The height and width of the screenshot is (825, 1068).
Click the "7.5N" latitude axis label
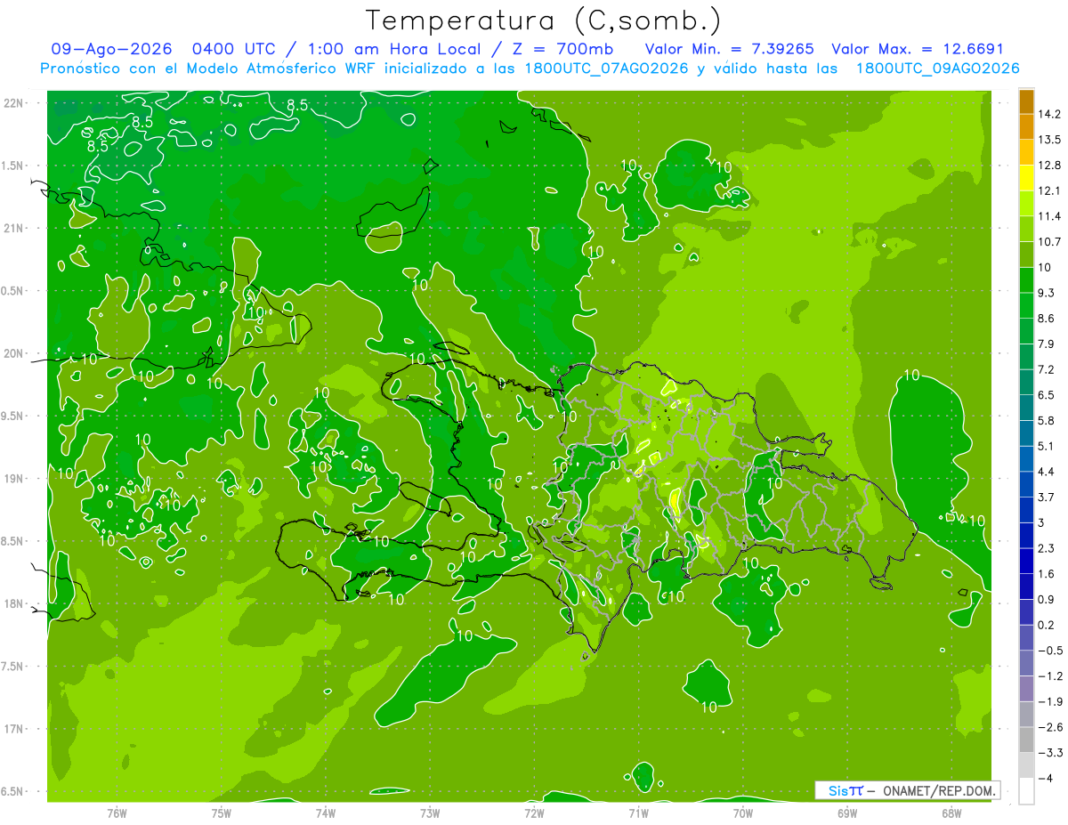13,667
